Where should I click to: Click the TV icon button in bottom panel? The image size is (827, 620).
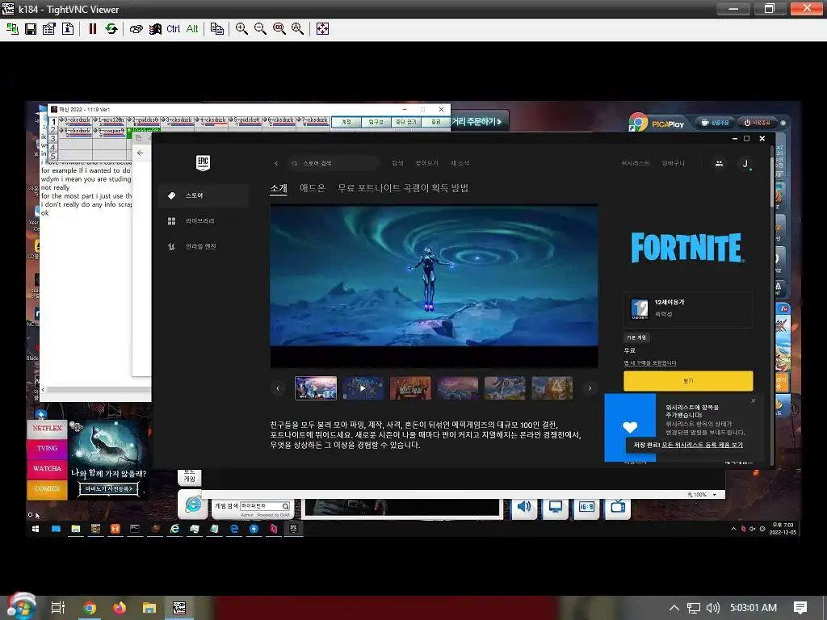click(618, 507)
